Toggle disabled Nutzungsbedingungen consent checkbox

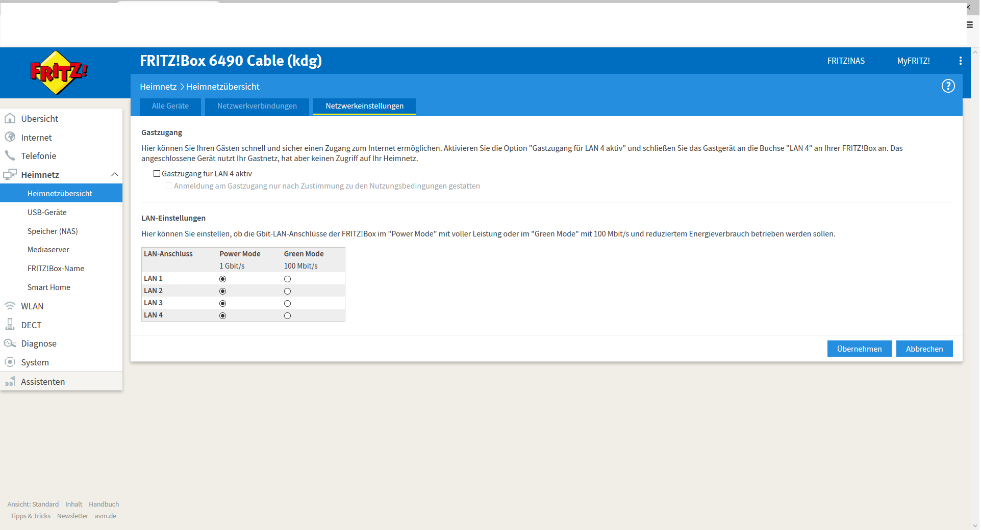[169, 186]
